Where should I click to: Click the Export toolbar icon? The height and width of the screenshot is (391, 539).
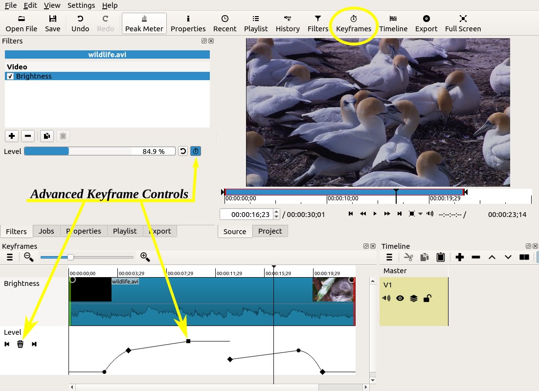[426, 23]
